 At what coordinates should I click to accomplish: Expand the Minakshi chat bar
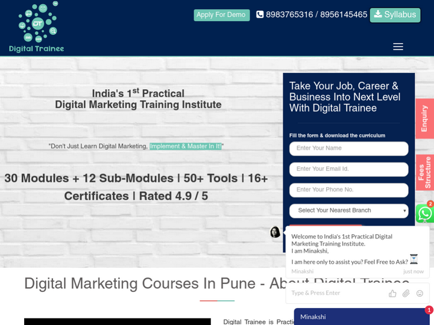360,317
